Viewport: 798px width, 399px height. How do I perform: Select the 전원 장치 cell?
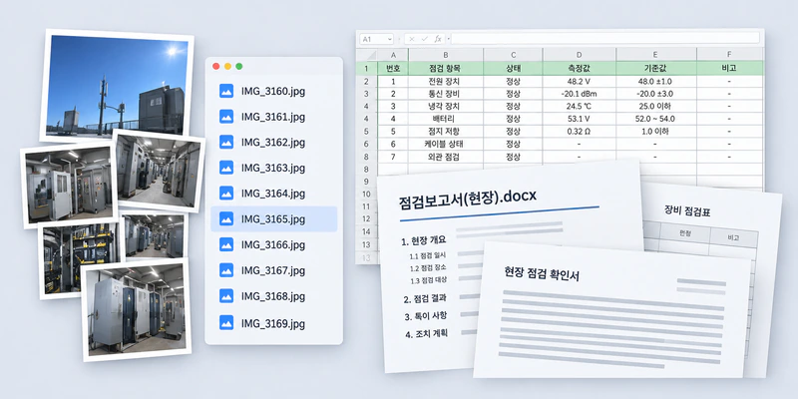tap(446, 81)
